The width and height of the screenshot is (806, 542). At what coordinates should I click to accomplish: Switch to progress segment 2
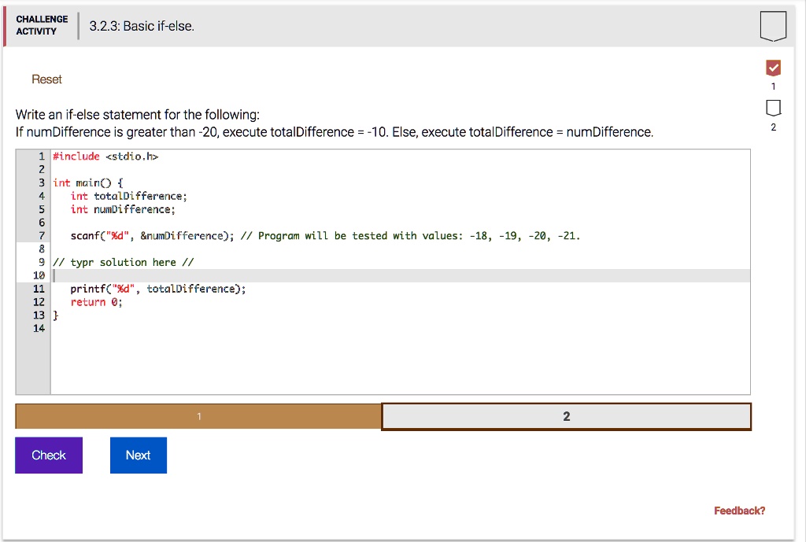pyautogui.click(x=566, y=416)
